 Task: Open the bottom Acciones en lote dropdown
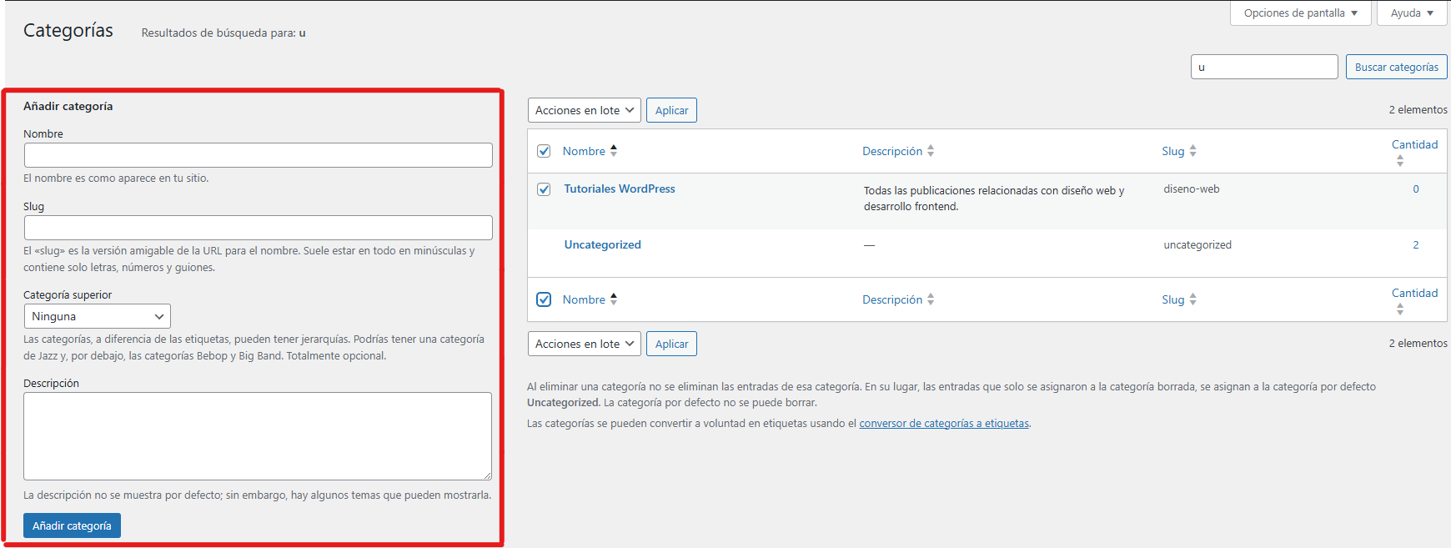point(584,344)
